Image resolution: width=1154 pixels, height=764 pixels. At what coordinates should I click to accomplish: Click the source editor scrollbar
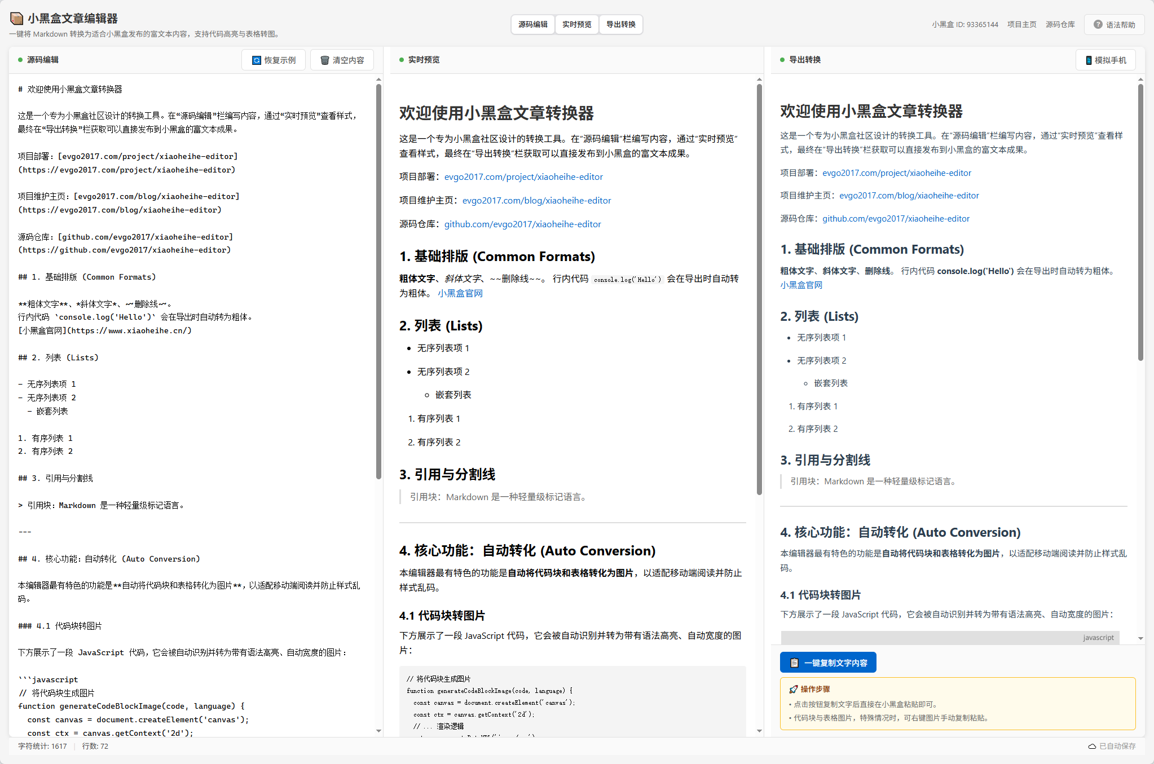tap(378, 282)
